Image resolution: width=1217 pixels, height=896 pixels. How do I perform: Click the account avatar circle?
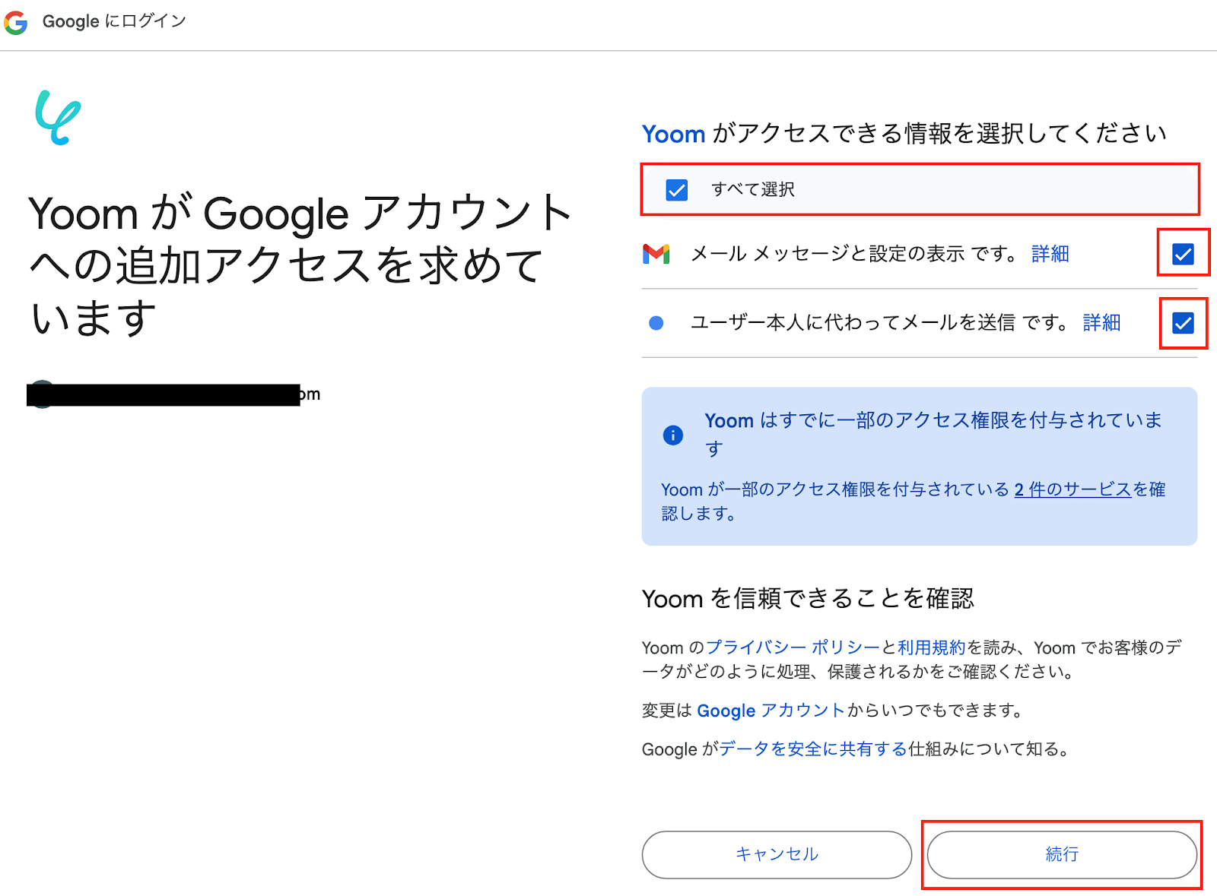tap(42, 394)
